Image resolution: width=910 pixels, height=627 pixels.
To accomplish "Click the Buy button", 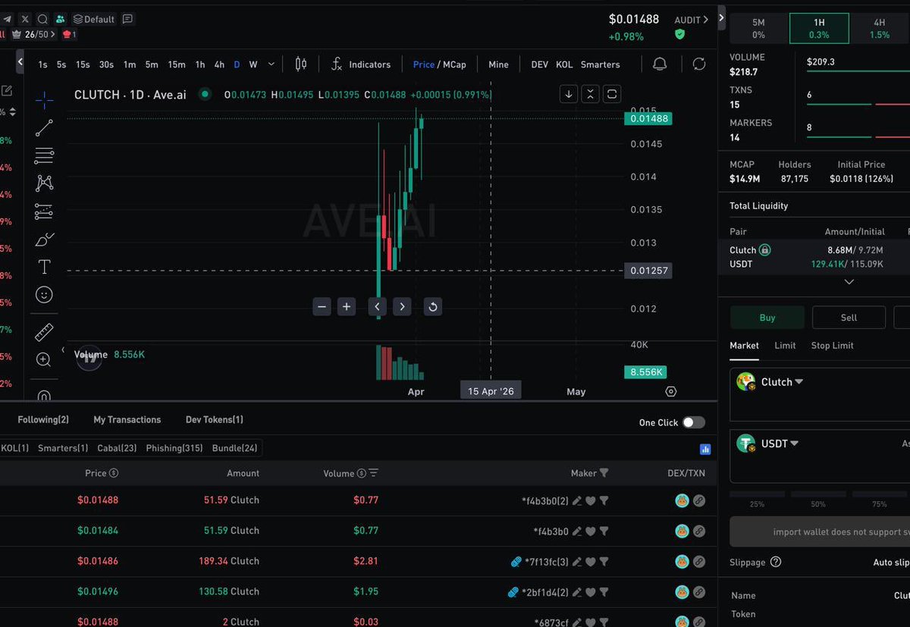I will tap(767, 318).
